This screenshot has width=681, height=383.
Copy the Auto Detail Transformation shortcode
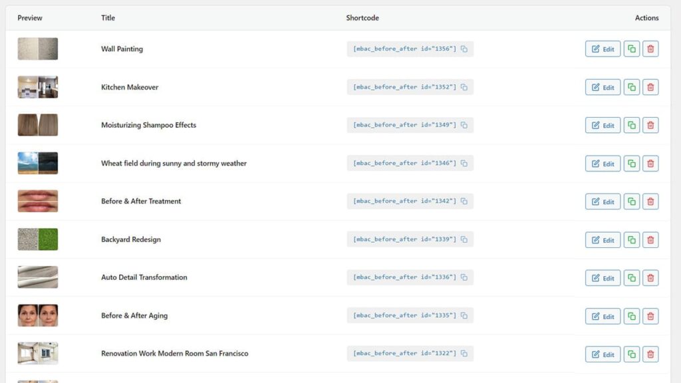tap(464, 277)
